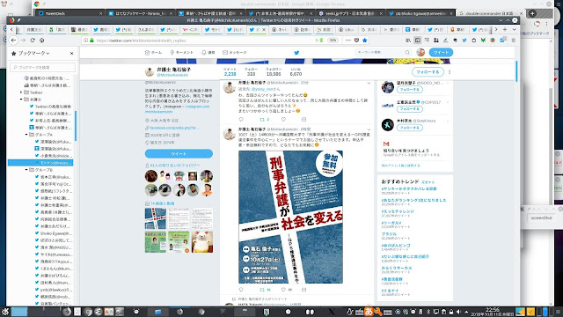
Task: Open the dropdown chevron on the poster tweet
Action: coord(369,129)
